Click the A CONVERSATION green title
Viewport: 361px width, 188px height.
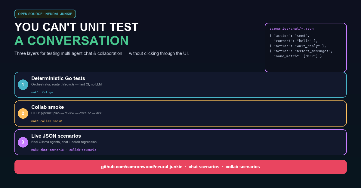click(x=72, y=41)
